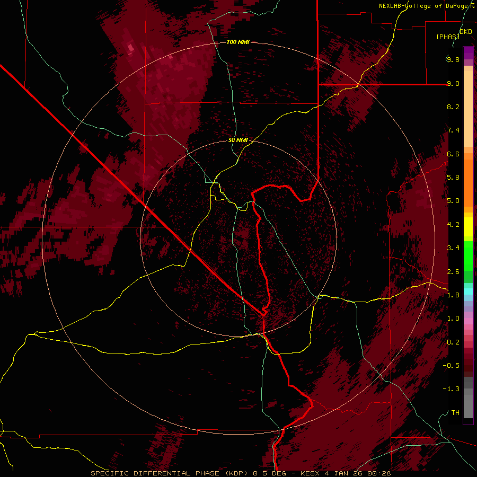Click the 3.4 scale label

coord(453,248)
